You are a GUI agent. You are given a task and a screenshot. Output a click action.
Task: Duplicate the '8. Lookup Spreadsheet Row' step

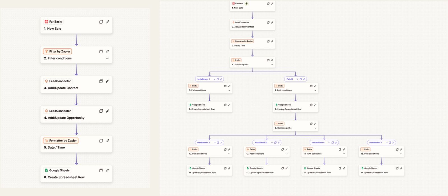pos(311,105)
